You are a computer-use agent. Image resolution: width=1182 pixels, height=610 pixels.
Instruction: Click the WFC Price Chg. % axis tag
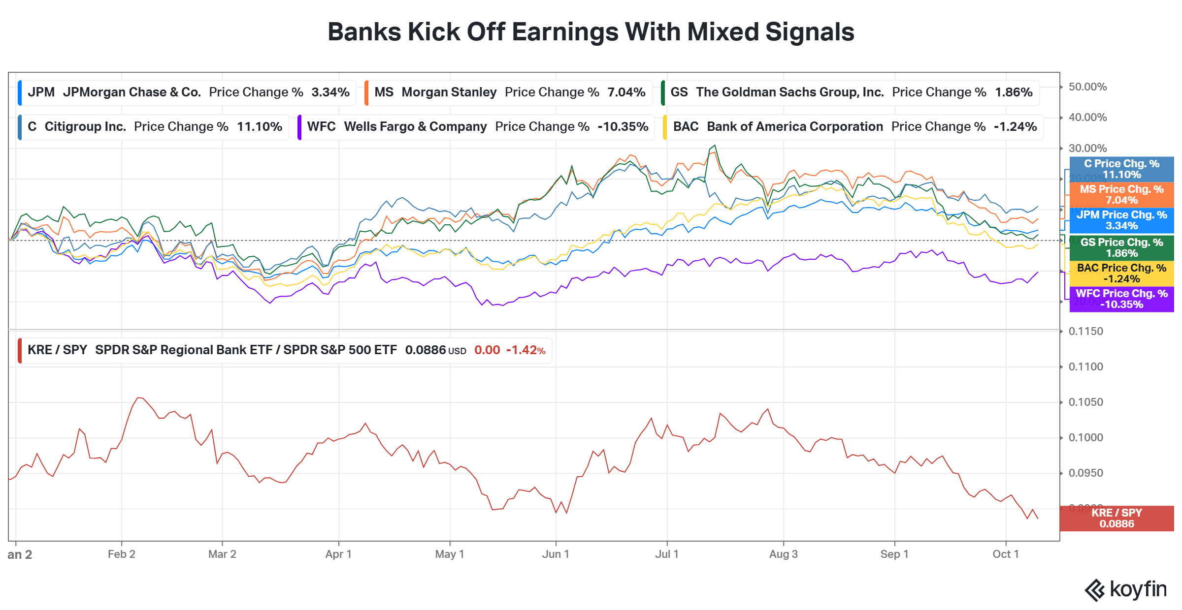tap(1121, 299)
